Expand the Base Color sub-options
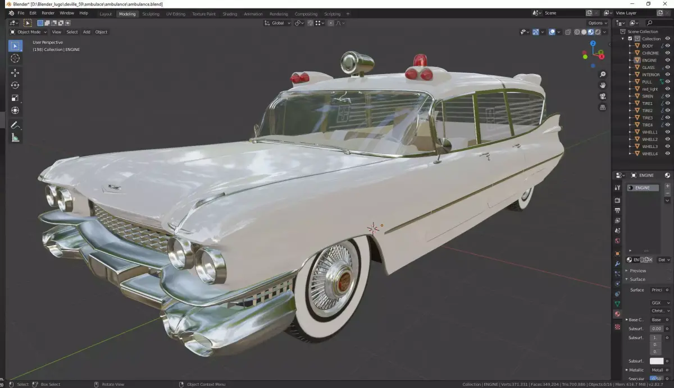Viewport: 674px width, 388px height. (x=626, y=320)
